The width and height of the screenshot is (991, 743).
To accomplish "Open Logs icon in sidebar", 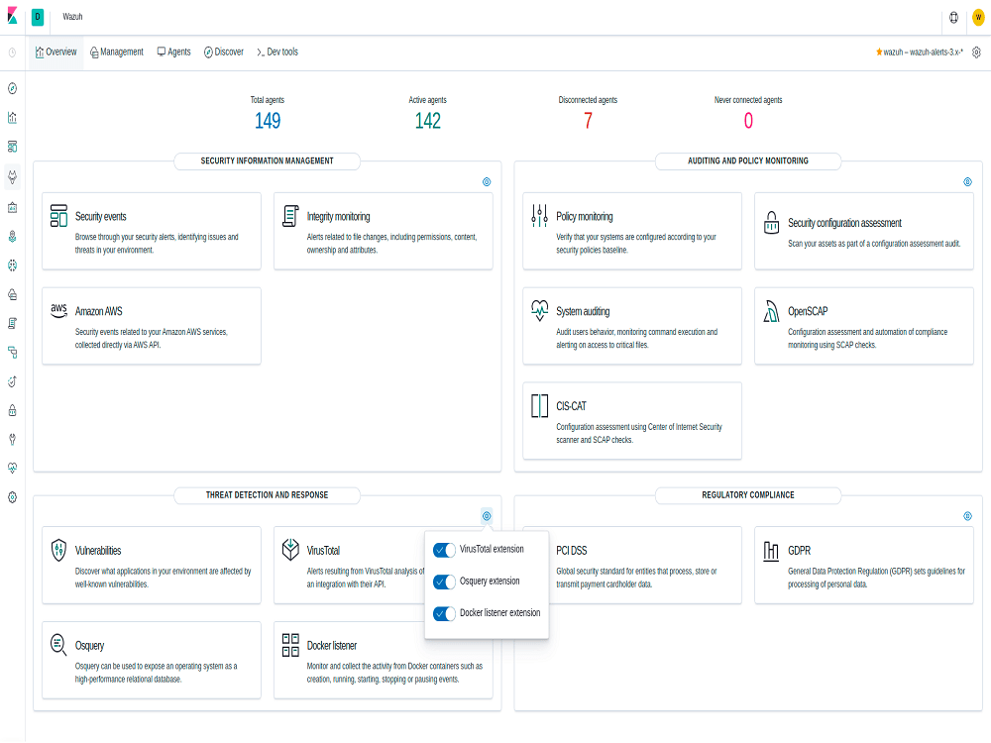I will [x=12, y=324].
